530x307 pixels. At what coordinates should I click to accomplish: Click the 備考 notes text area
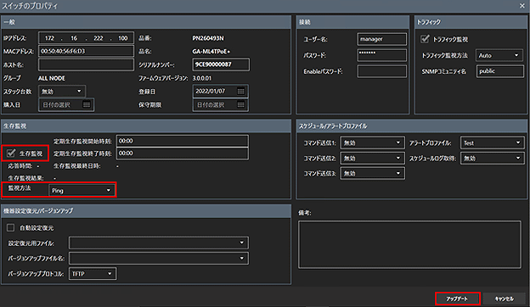[409, 244]
